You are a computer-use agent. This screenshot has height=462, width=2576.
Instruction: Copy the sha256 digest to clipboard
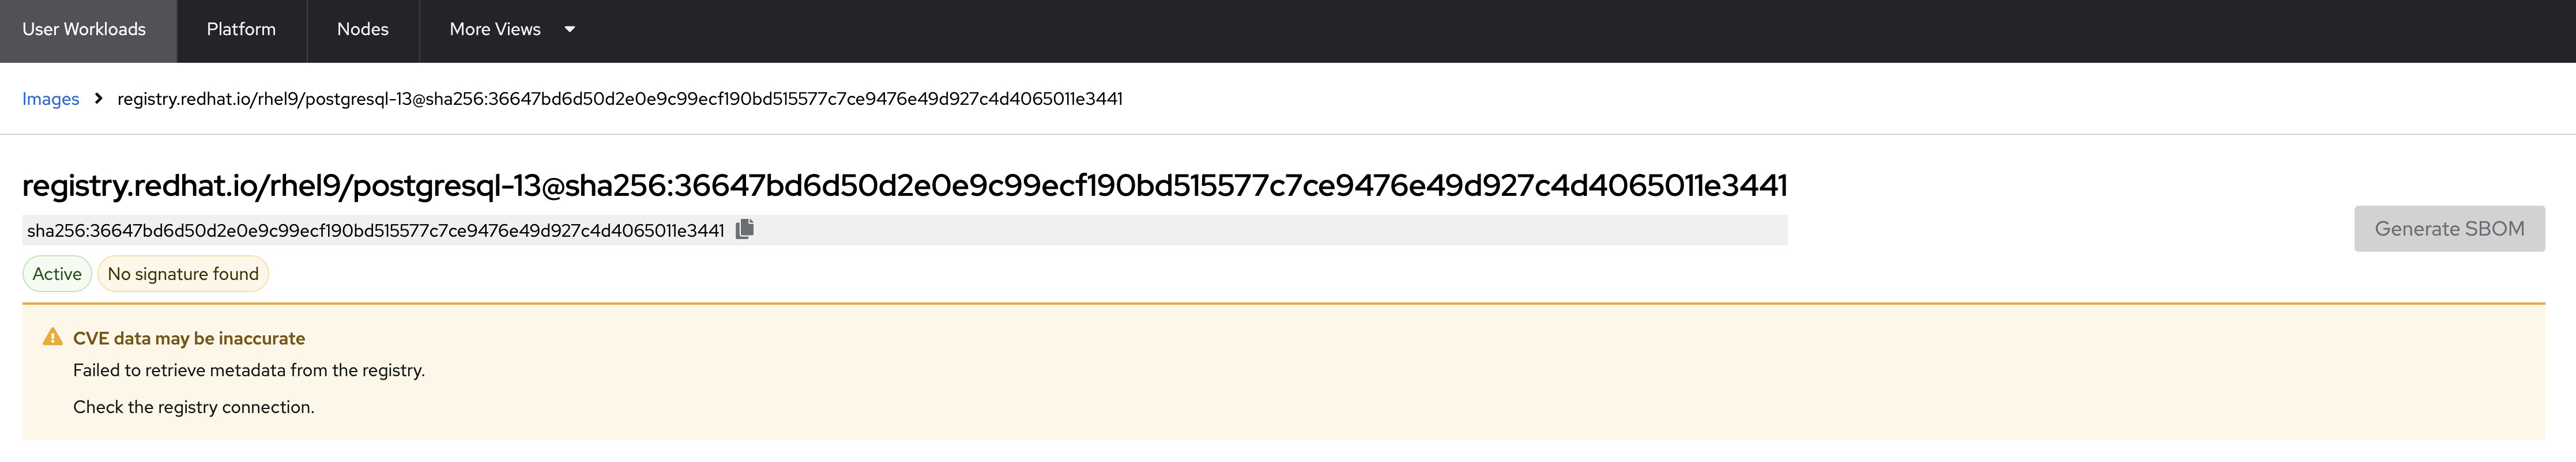point(744,230)
